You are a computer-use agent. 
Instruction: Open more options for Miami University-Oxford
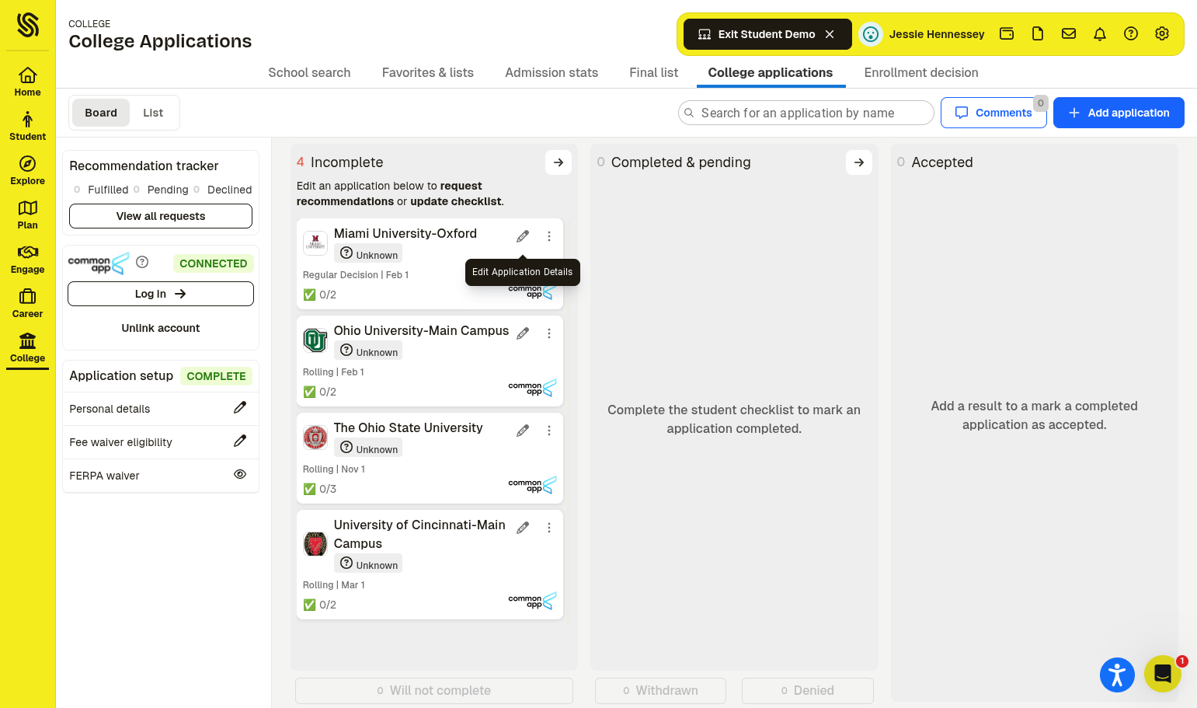click(549, 236)
